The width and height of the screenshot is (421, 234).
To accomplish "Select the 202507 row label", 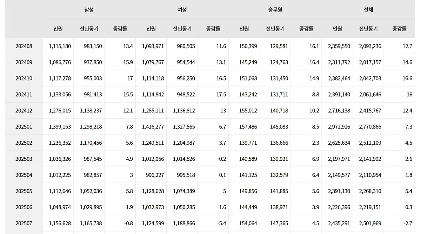I will point(24,223).
